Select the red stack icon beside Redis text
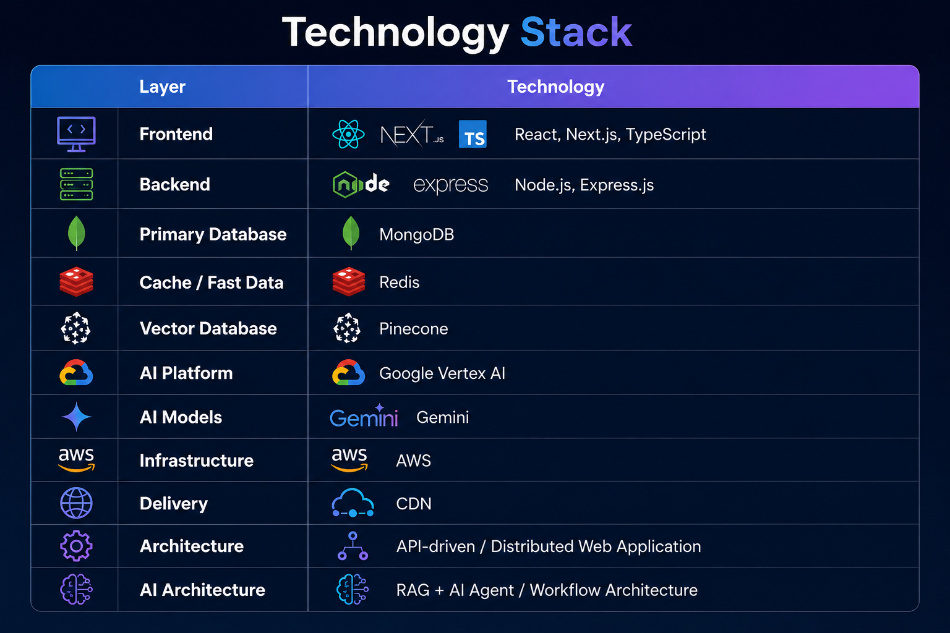950x633 pixels. pos(349,282)
